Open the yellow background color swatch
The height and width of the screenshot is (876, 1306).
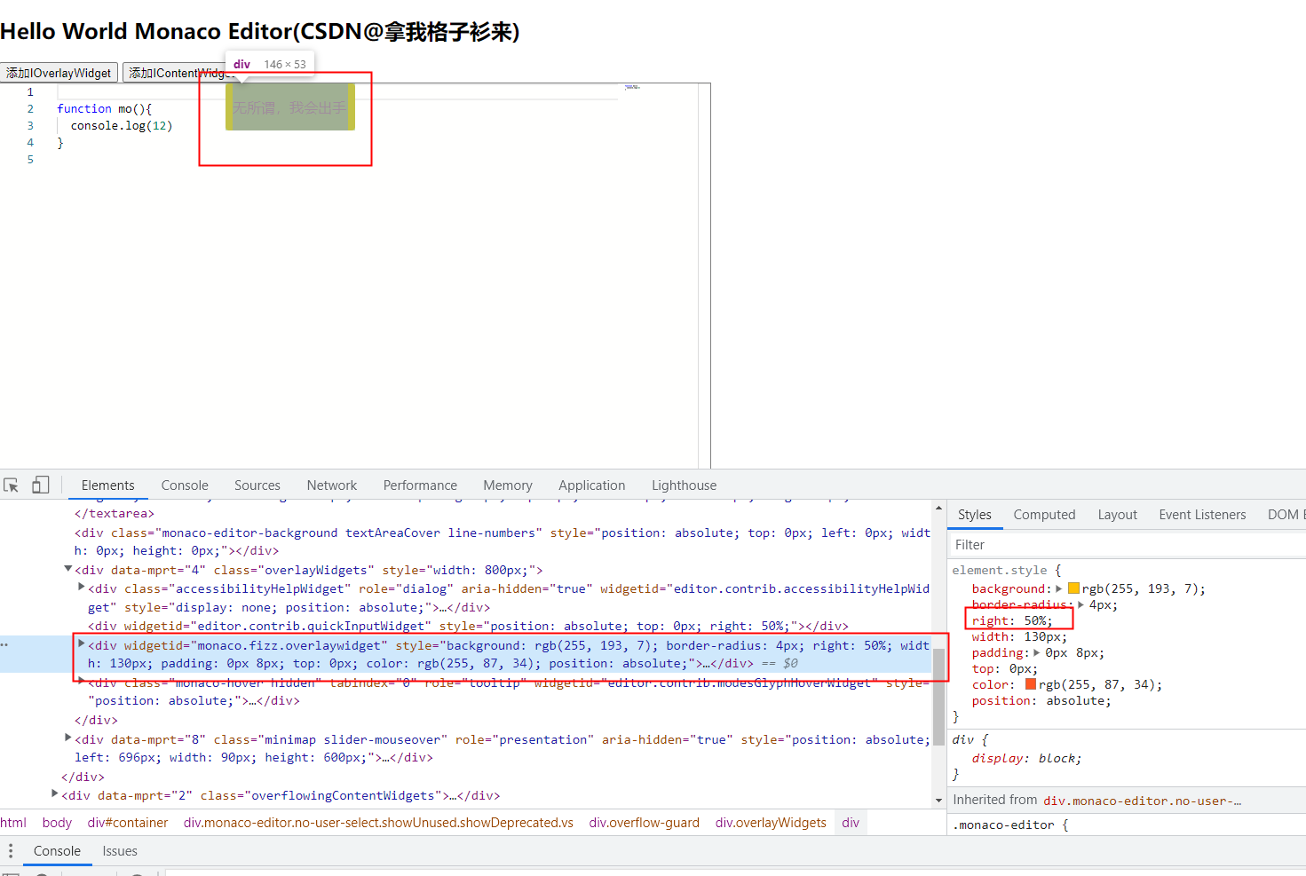click(x=1073, y=588)
